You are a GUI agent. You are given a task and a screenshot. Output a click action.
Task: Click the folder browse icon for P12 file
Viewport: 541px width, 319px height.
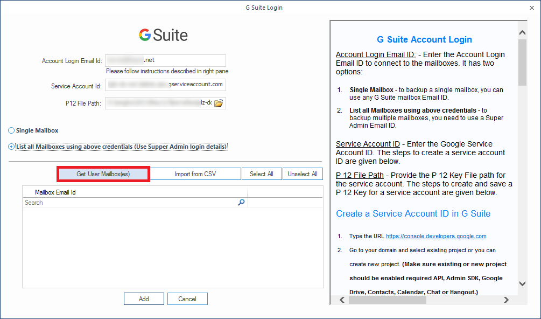pos(219,103)
